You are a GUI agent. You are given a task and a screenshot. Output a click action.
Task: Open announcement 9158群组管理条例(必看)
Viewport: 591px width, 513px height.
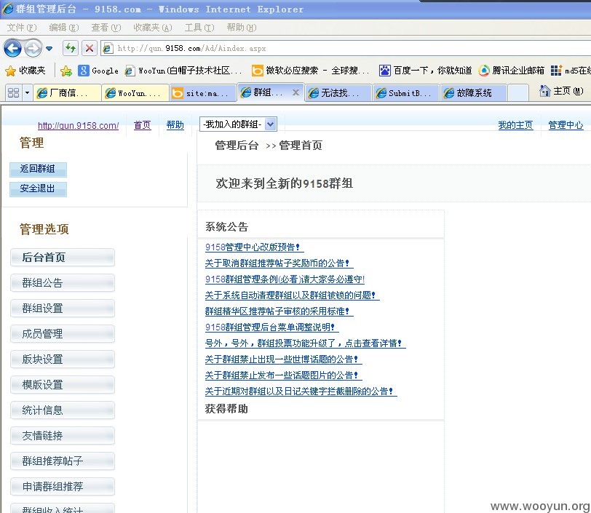click(x=285, y=279)
